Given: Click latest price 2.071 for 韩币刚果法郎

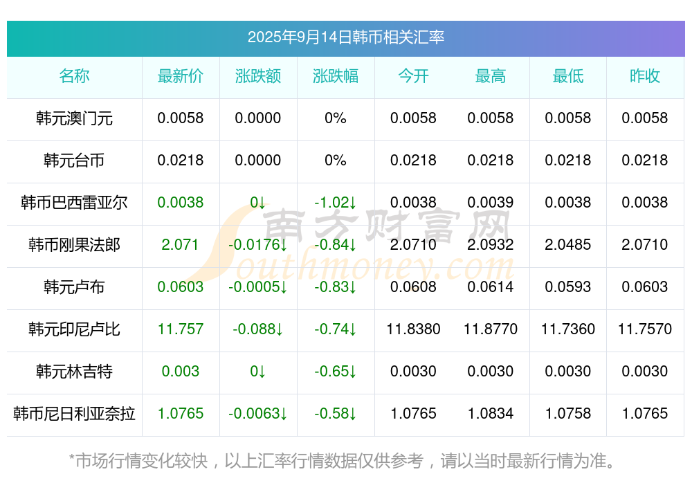Looking at the screenshot, I should [x=180, y=244].
